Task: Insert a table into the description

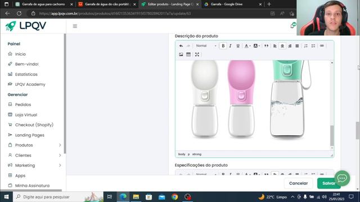Action: pyautogui.click(x=188, y=54)
